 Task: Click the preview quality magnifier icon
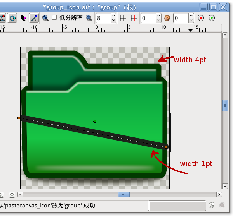click(45, 18)
